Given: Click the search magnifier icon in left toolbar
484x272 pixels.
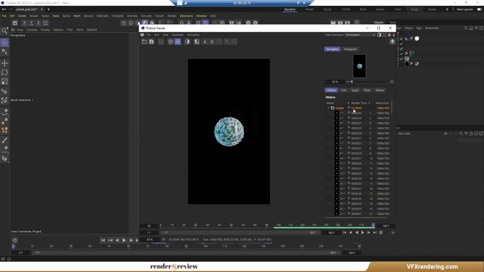Looking at the screenshot, I should (x=4, y=31).
